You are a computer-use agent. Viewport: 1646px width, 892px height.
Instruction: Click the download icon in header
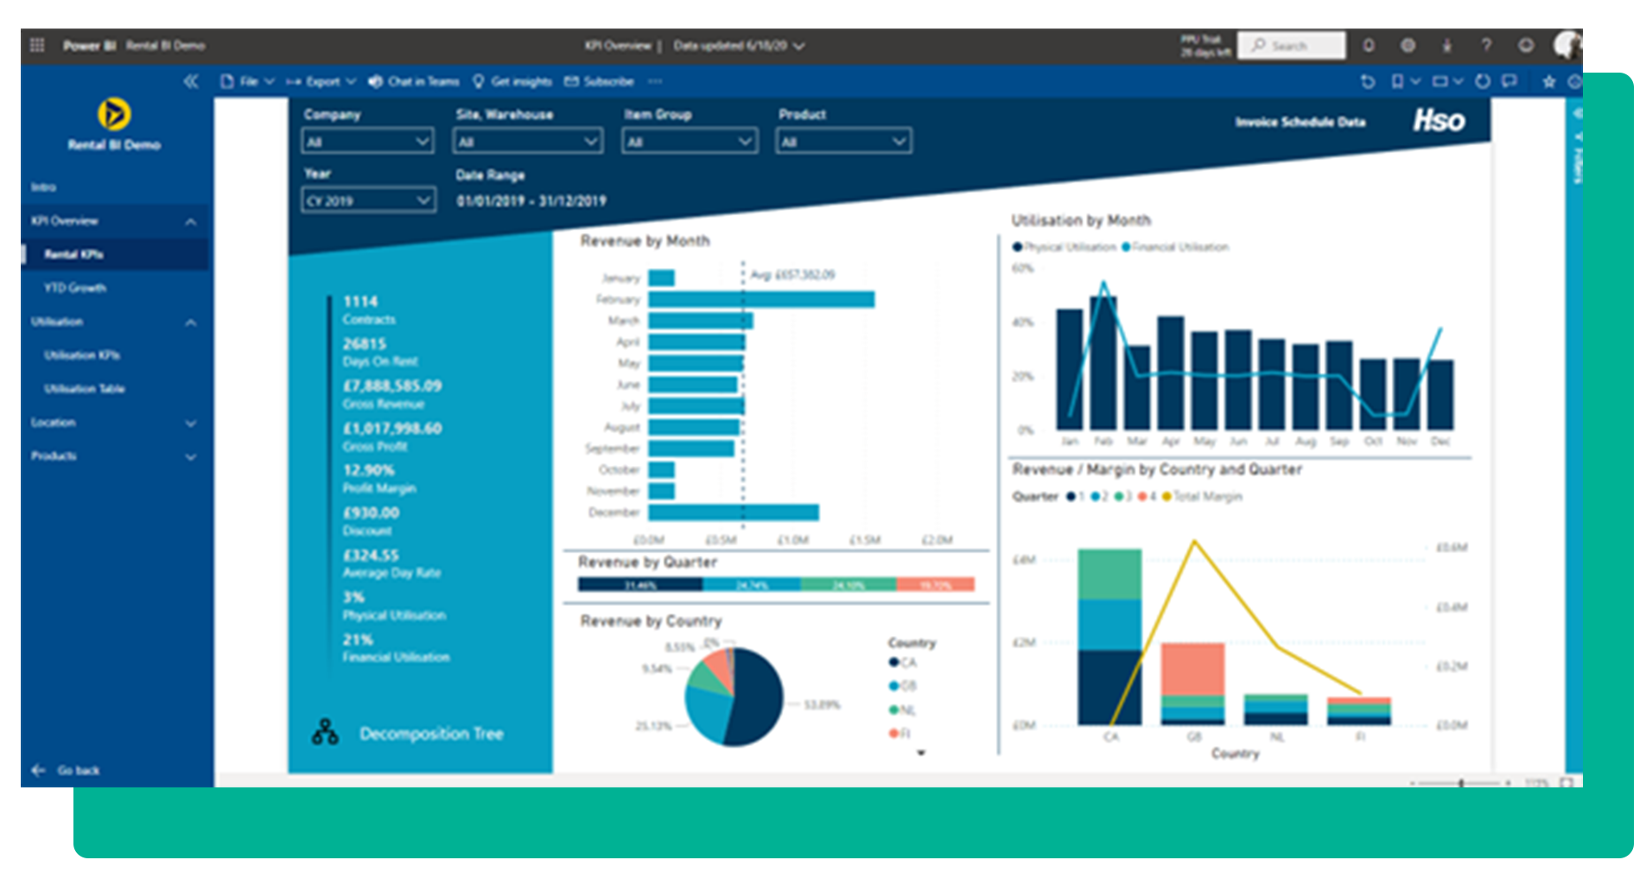coord(1447,45)
